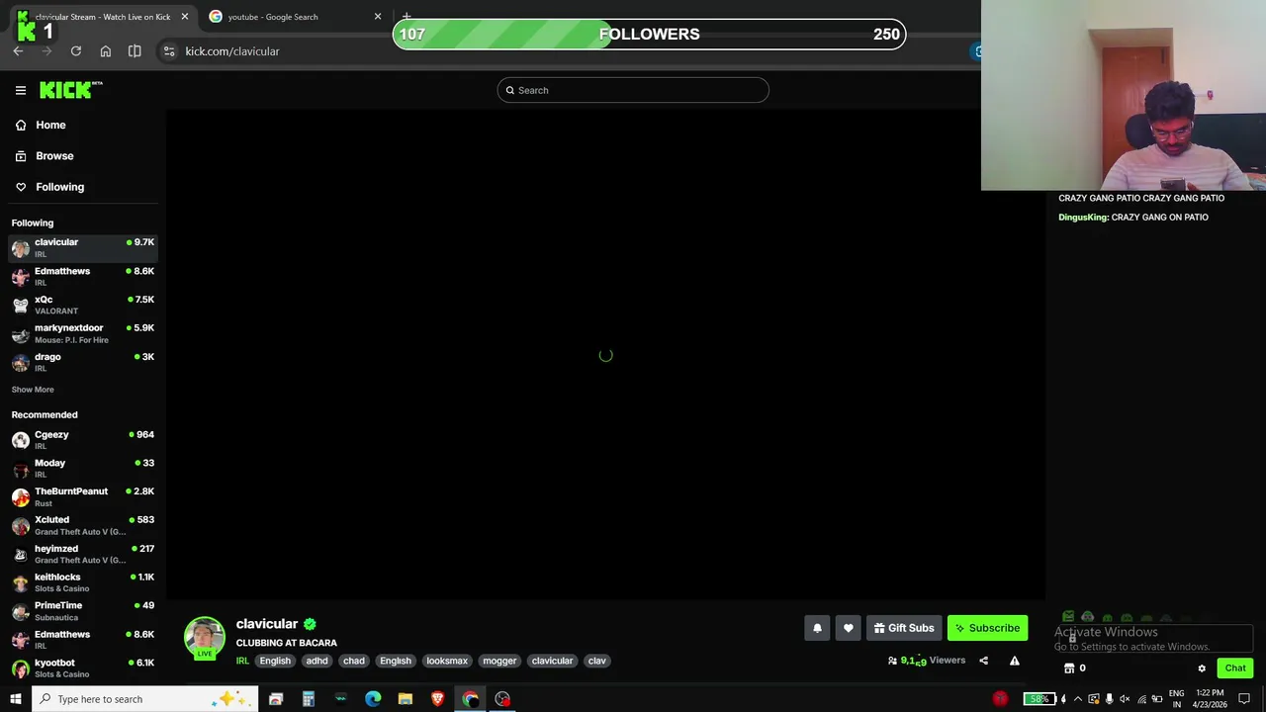Open Browse in the sidebar
Image resolution: width=1266 pixels, height=712 pixels.
click(54, 155)
